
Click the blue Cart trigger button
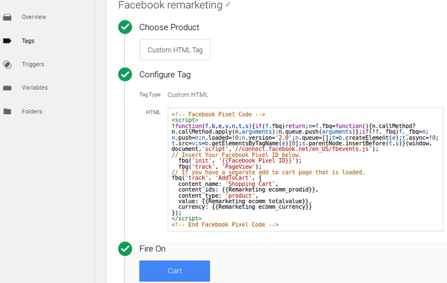(175, 271)
